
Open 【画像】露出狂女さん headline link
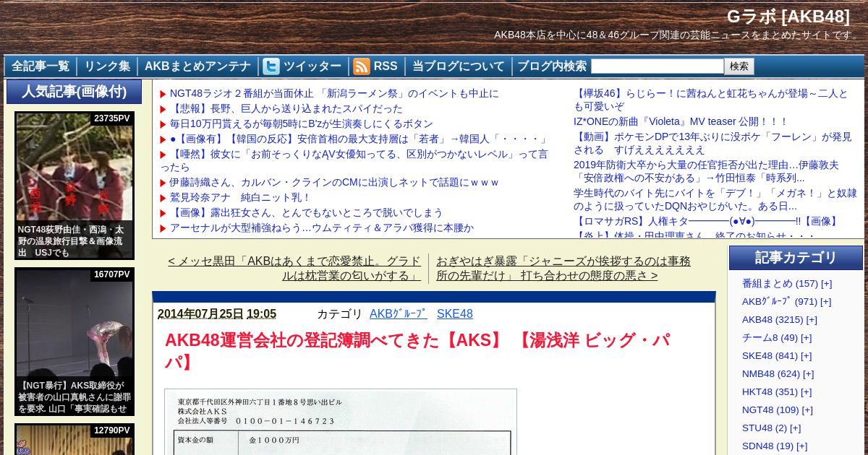click(x=307, y=212)
